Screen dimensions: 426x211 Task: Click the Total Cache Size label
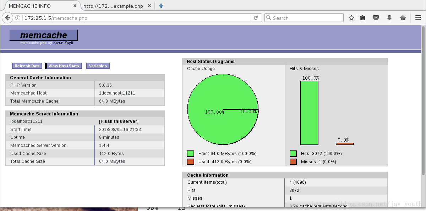coord(28,161)
